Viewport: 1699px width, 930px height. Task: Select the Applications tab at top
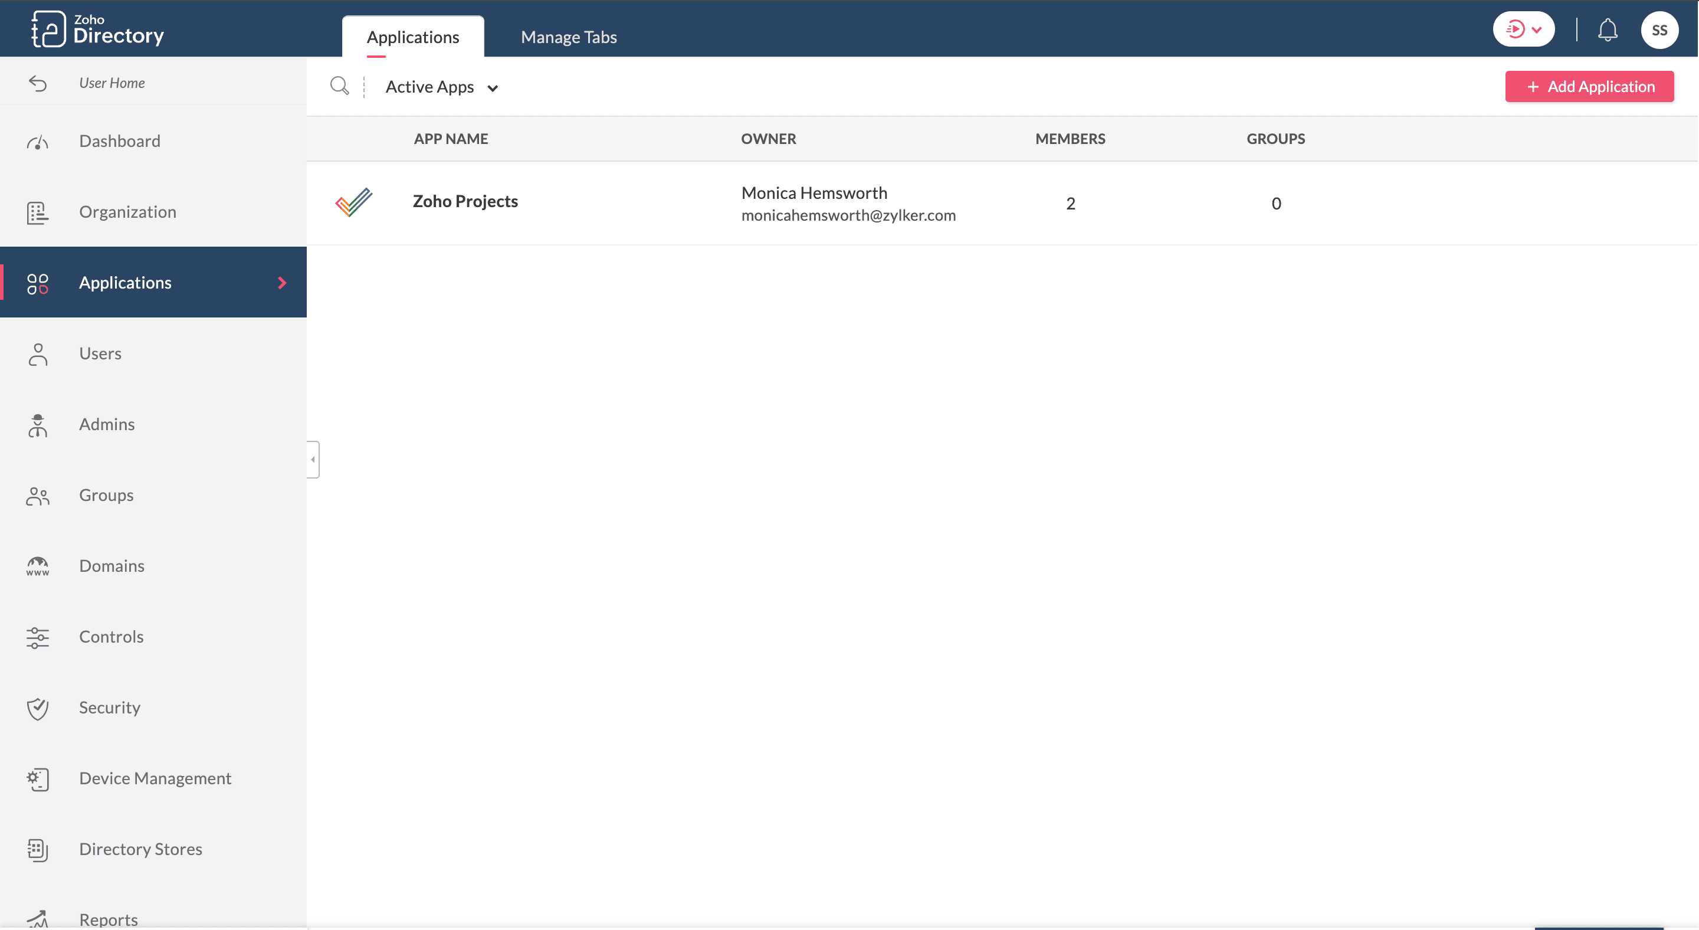coord(413,37)
